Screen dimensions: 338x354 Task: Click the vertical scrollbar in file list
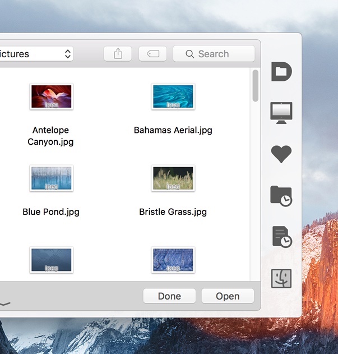click(x=256, y=85)
